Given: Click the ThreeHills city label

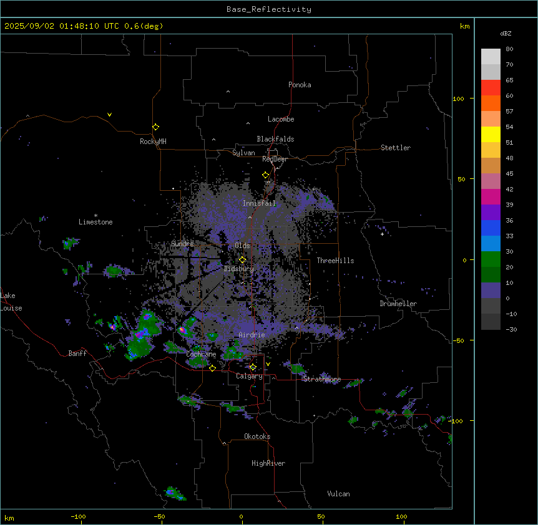Looking at the screenshot, I should click(335, 261).
